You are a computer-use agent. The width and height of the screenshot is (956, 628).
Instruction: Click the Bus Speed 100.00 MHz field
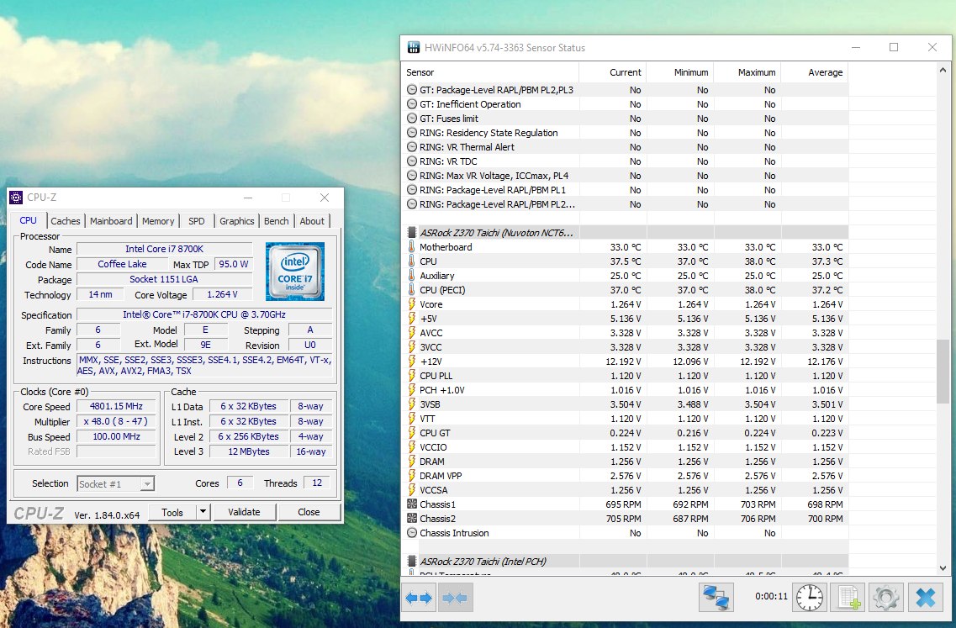click(116, 437)
